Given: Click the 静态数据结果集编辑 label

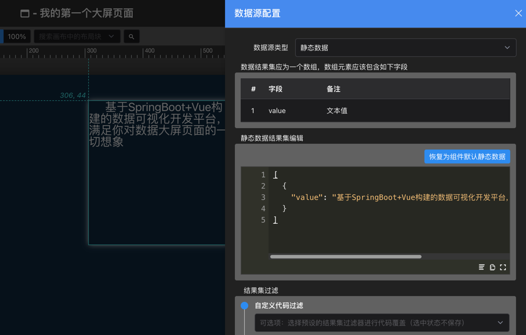Looking at the screenshot, I should click(x=272, y=138).
